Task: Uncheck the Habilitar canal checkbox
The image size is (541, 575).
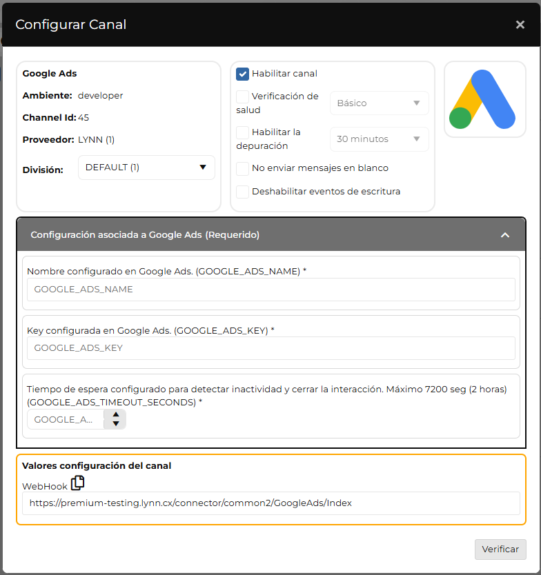Action: (x=242, y=74)
